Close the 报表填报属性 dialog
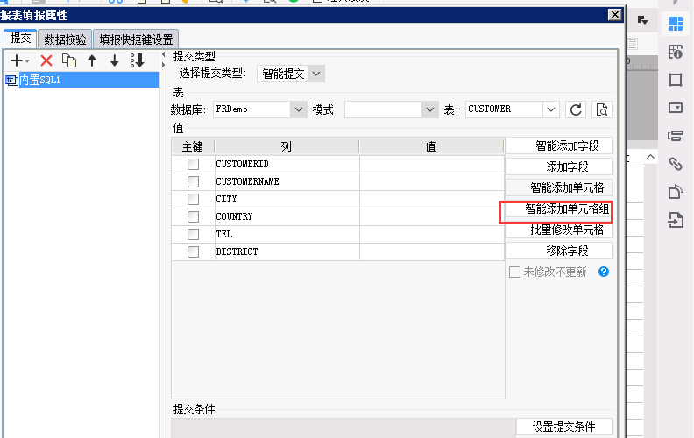The image size is (694, 438). [x=615, y=15]
